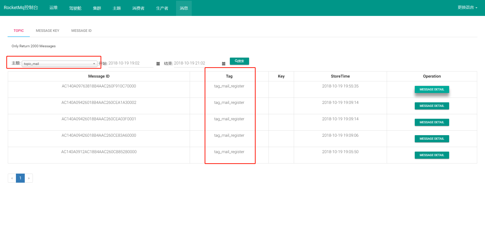Select message ID AC140A09426018B4AAC260CEA03F0001
The height and width of the screenshot is (237, 485).
click(x=99, y=119)
